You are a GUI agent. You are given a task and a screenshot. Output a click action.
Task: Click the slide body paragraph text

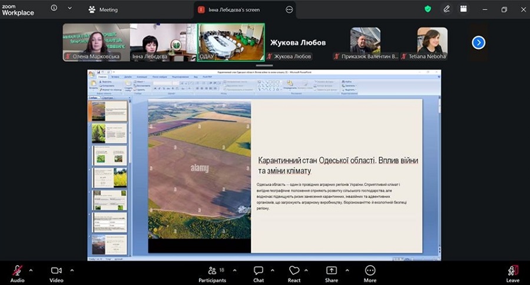coord(332,197)
